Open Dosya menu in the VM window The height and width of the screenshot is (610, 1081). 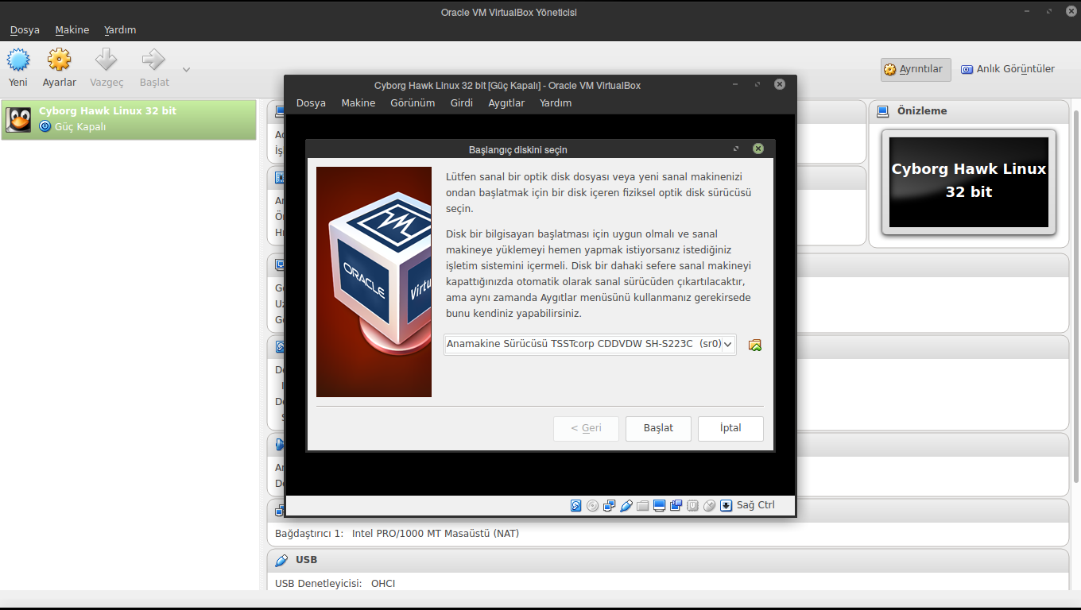(311, 103)
